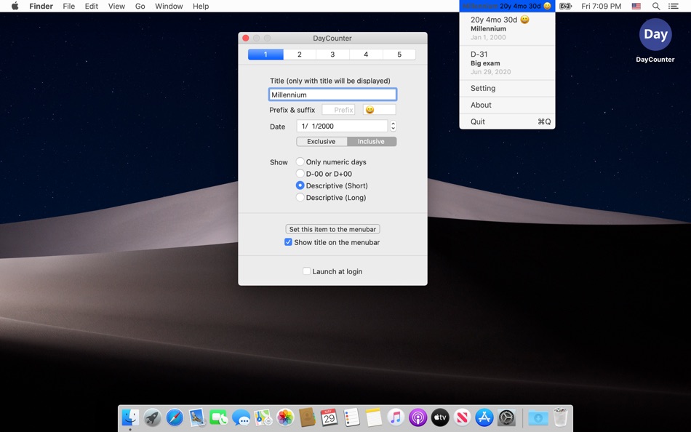The width and height of the screenshot is (691, 432).
Task: Switch to counter tab 4
Action: click(x=366, y=55)
